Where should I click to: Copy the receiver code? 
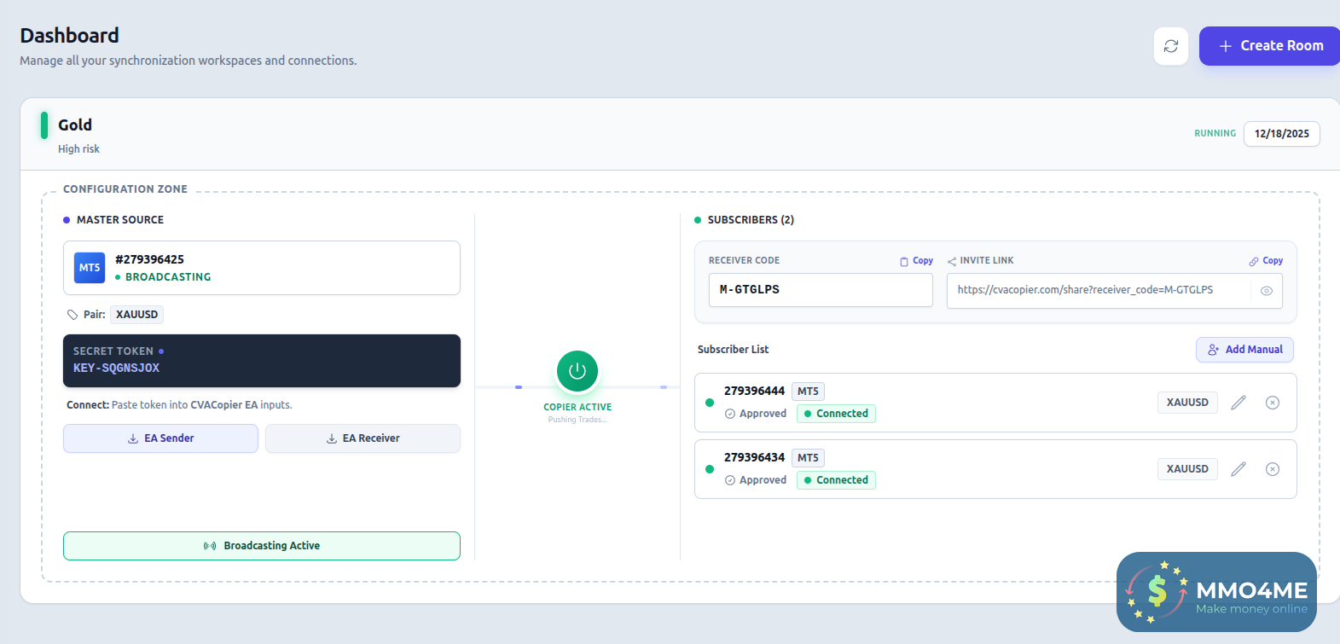[x=917, y=261]
